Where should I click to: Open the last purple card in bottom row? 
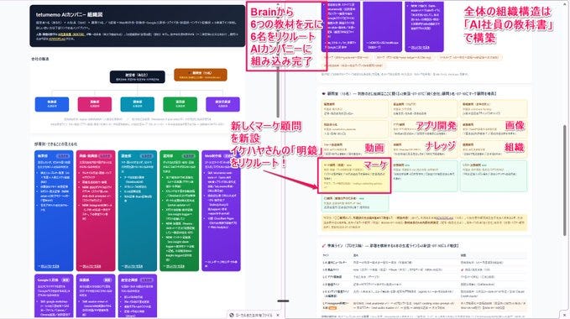138,295
